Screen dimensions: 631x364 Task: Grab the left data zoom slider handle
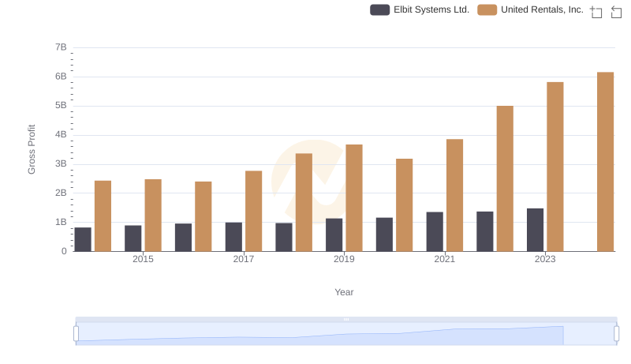76,334
